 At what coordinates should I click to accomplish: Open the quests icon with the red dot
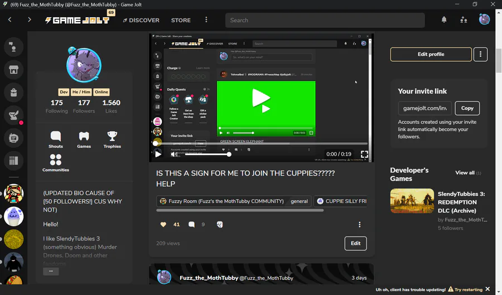[13, 115]
